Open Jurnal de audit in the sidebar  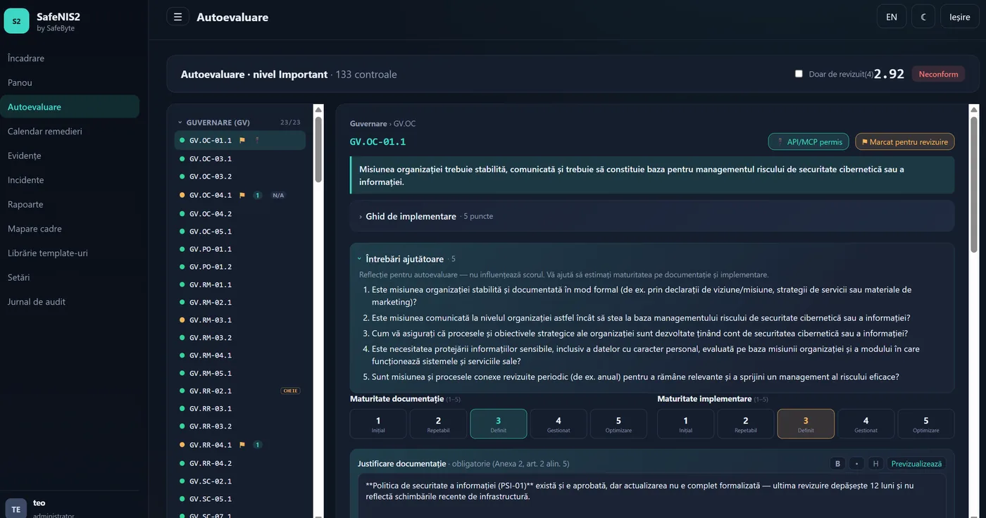point(70,302)
